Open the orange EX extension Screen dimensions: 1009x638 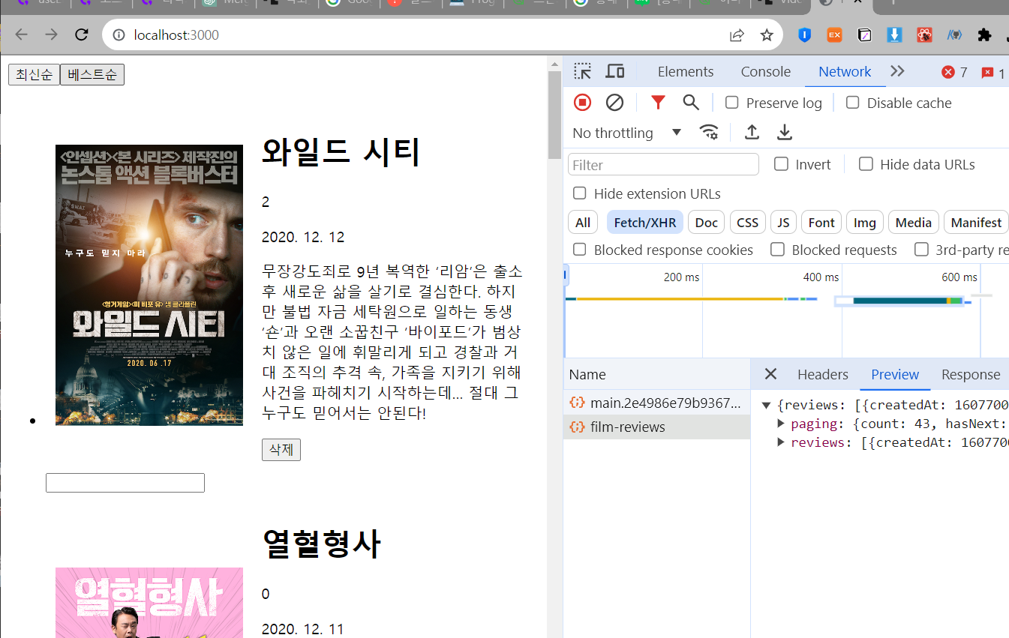834,34
